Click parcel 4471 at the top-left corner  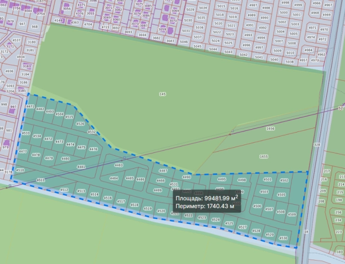point(30,107)
